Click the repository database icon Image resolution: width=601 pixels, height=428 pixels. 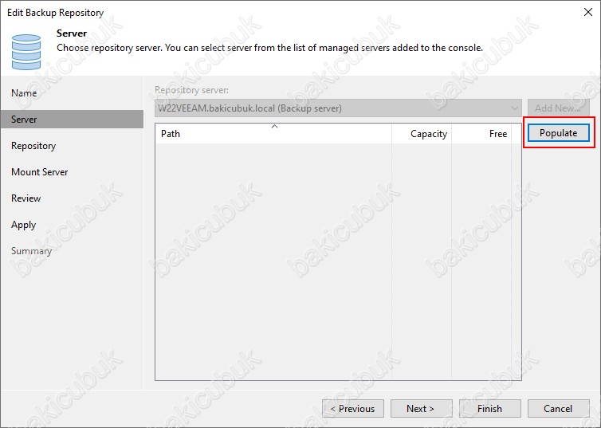click(26, 52)
